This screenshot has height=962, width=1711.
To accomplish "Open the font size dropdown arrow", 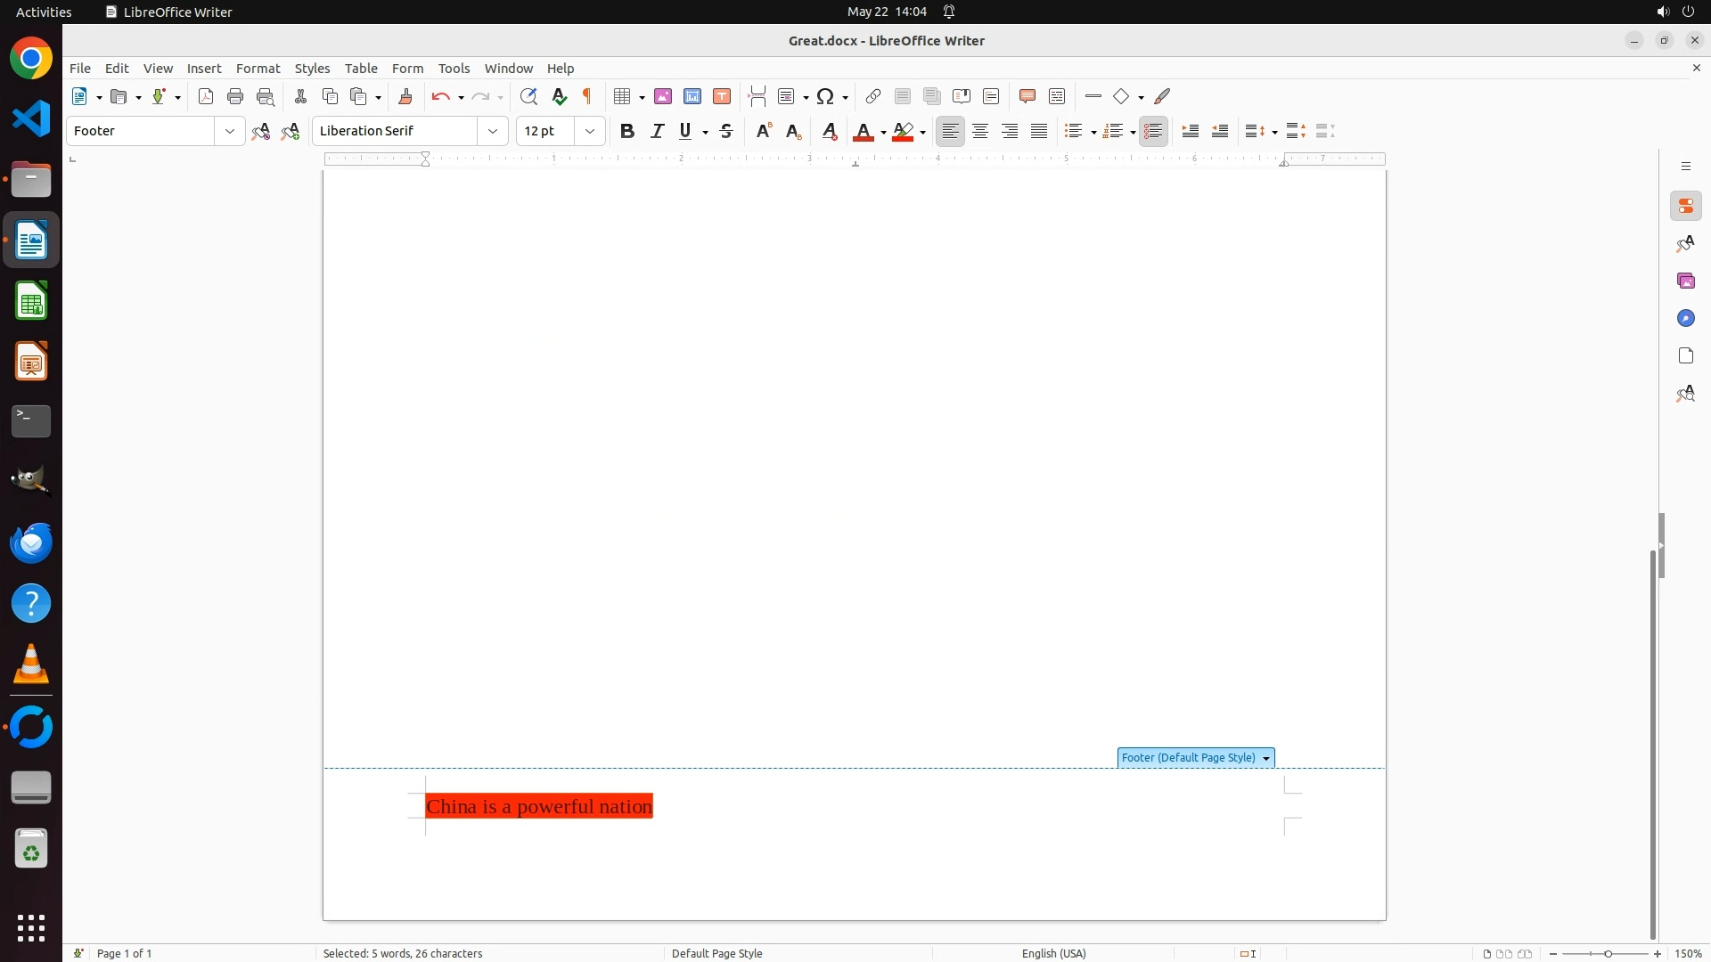I will pos(590,132).
